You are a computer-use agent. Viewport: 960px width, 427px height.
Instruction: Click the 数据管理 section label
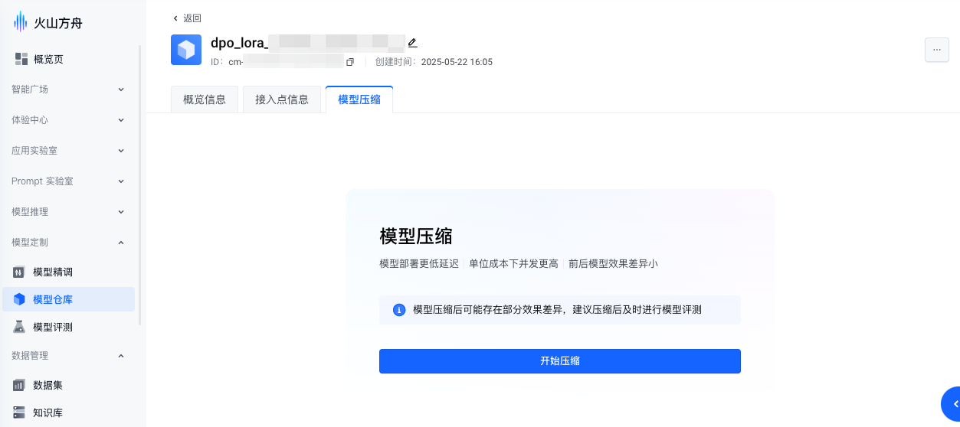click(x=30, y=356)
